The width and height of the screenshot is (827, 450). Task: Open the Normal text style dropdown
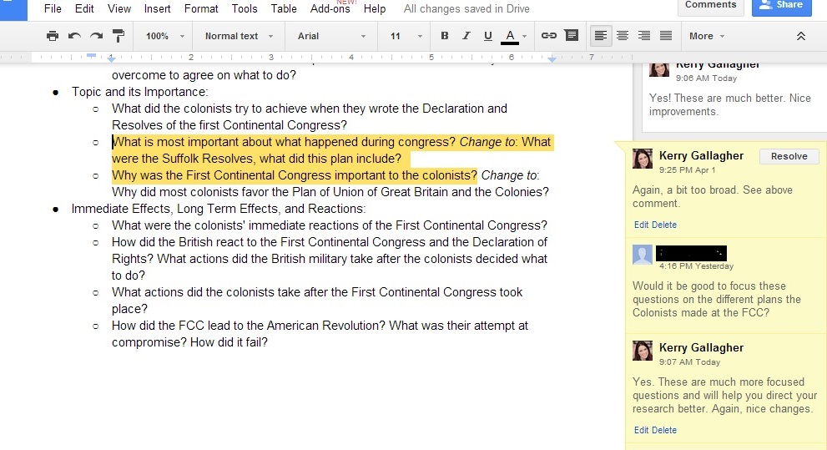click(x=239, y=36)
